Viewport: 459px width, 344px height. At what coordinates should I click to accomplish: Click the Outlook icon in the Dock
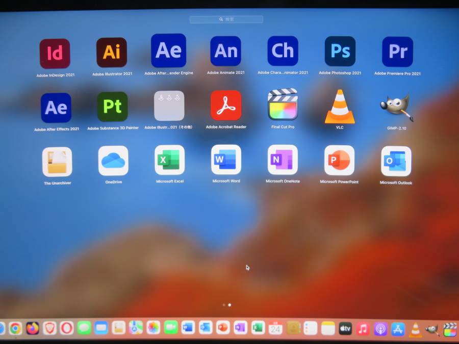click(x=206, y=327)
